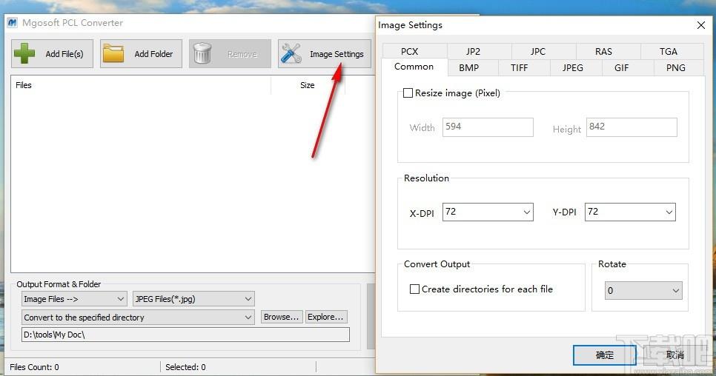This screenshot has height=376, width=716.
Task: Click the Width input field
Action: coord(488,127)
